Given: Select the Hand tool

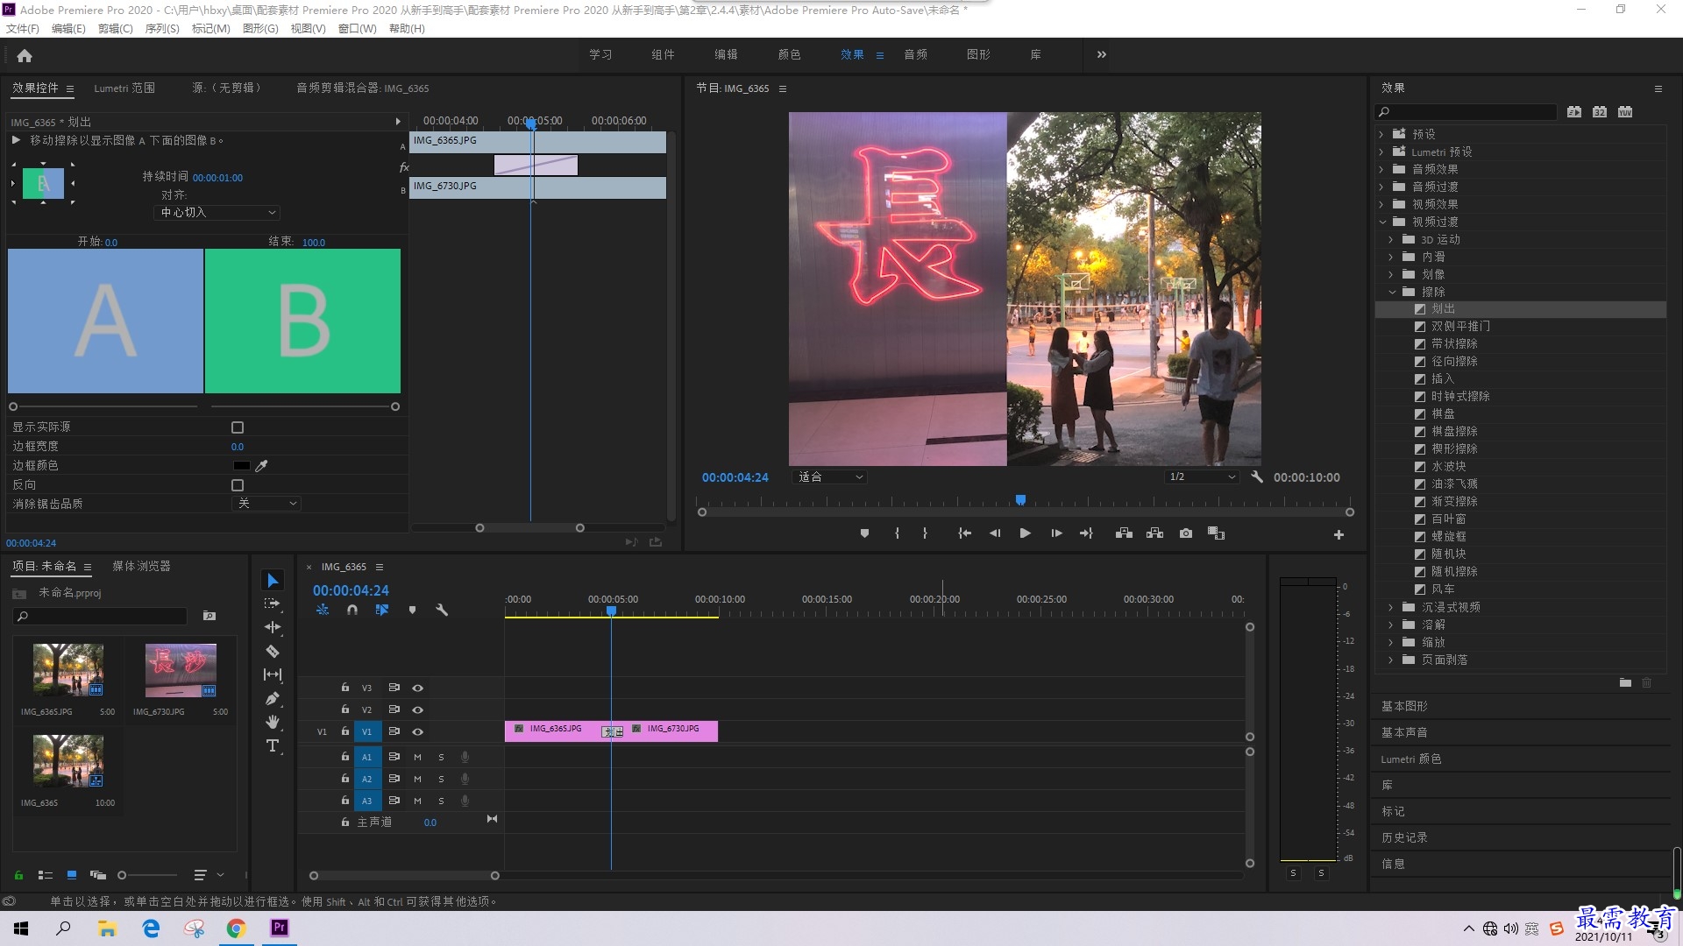Looking at the screenshot, I should point(273,722).
